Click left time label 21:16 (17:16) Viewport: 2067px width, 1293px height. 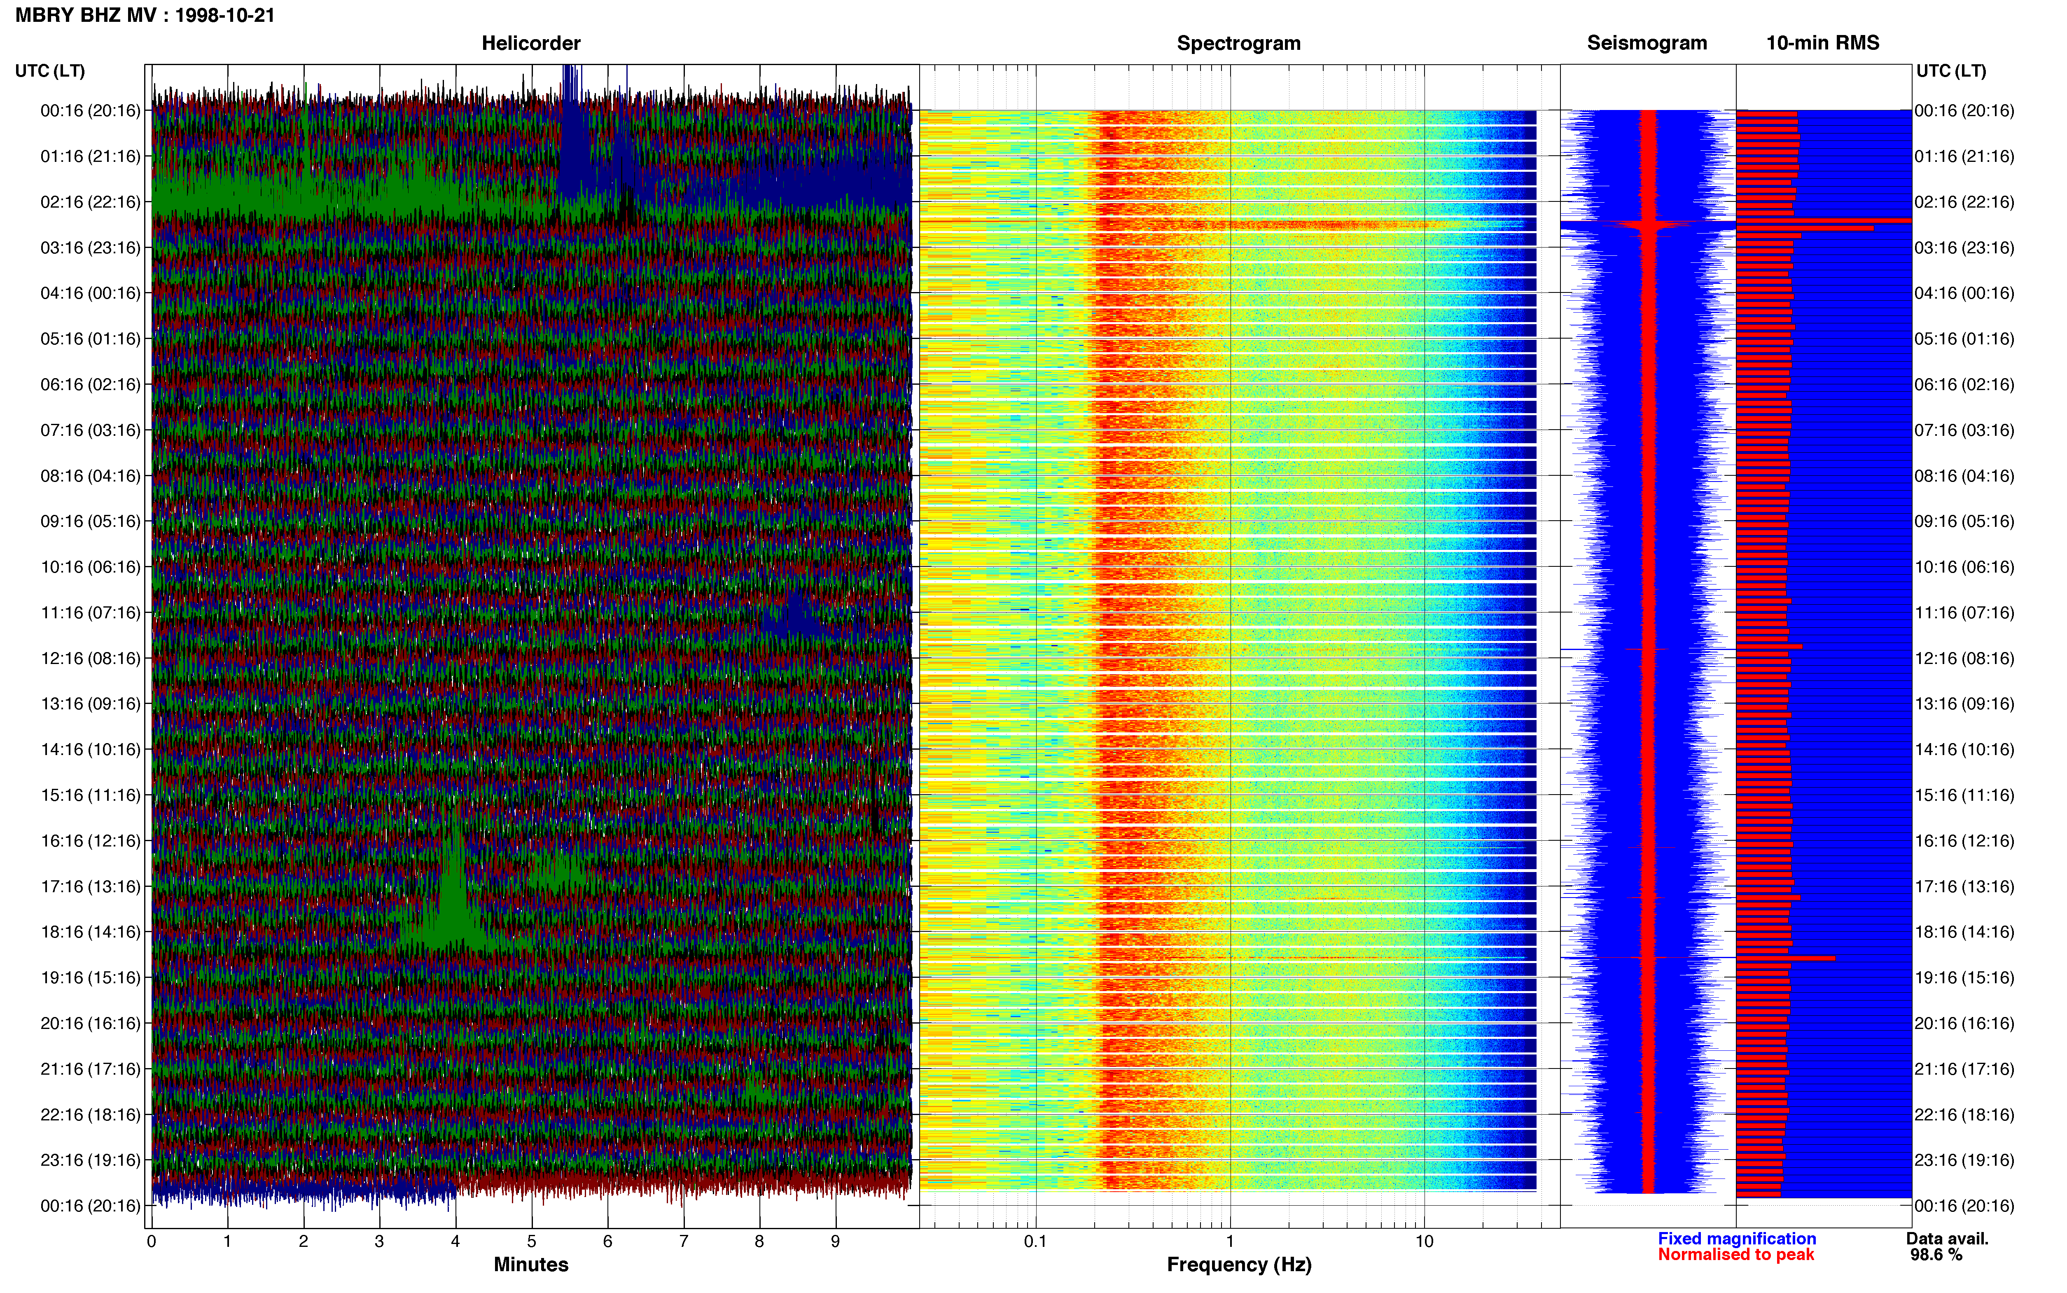[x=91, y=1069]
